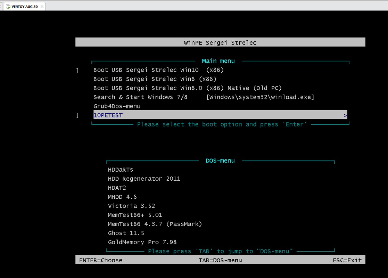Viewport: 388px width, 278px height.
Task: Click the scroll up arrow of Main menu
Action: (x=77, y=70)
